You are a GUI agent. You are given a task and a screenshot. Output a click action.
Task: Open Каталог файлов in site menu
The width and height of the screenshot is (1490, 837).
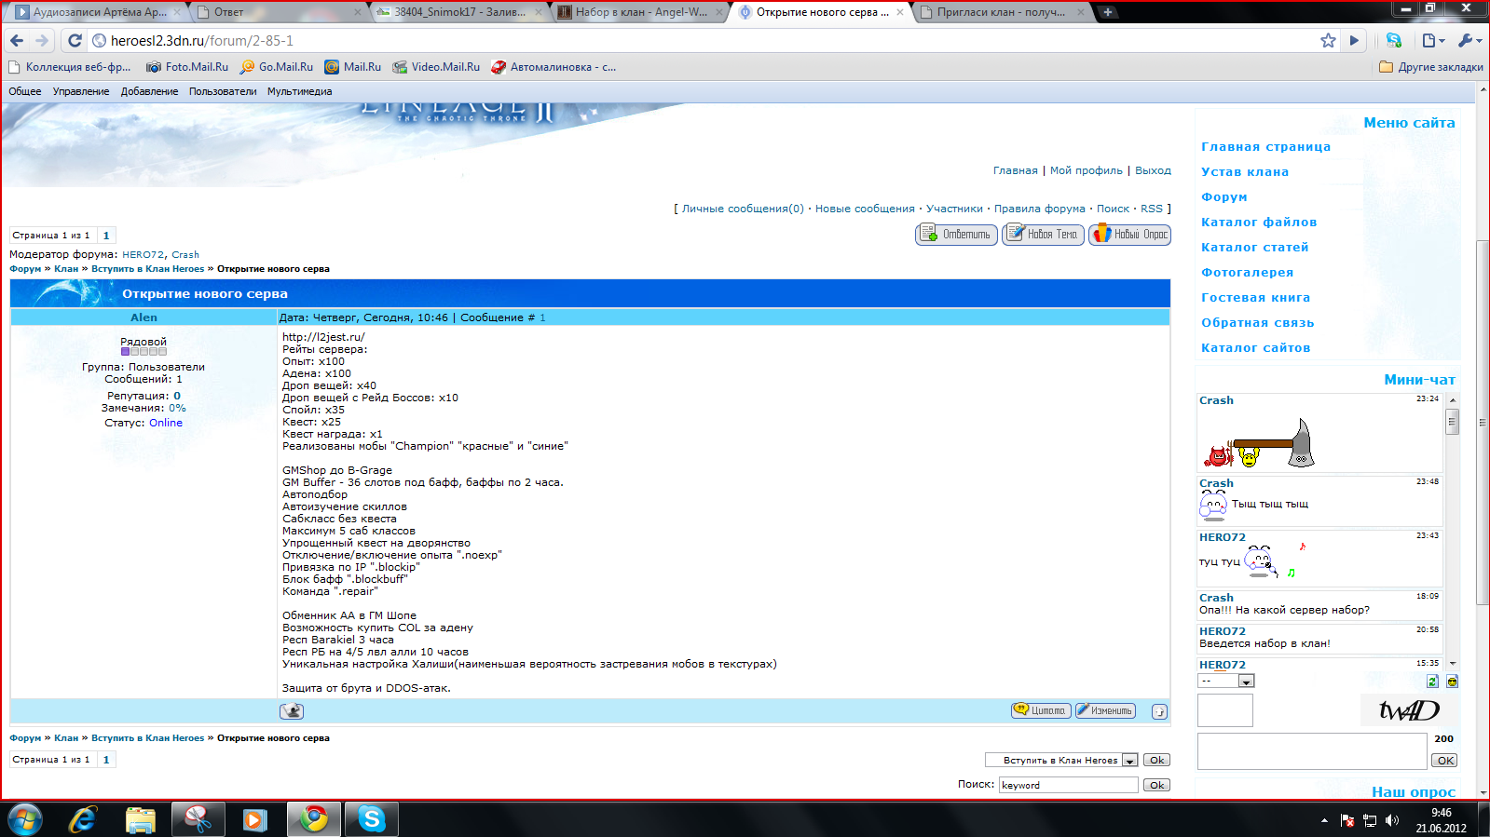point(1259,223)
